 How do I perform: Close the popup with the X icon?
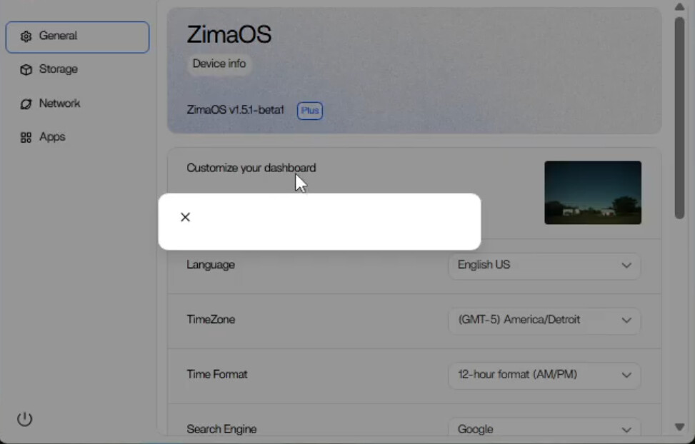(185, 217)
